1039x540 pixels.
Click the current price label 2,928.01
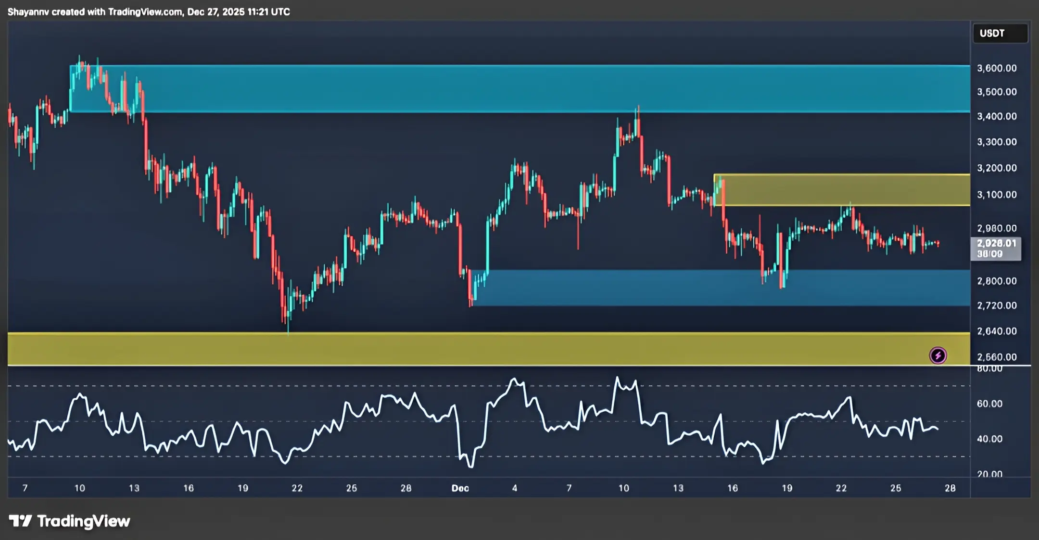996,244
